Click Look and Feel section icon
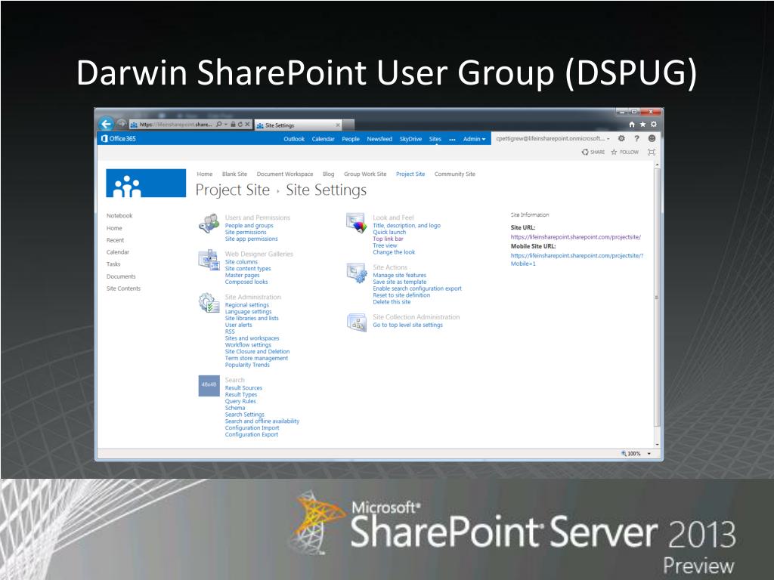 pos(357,223)
